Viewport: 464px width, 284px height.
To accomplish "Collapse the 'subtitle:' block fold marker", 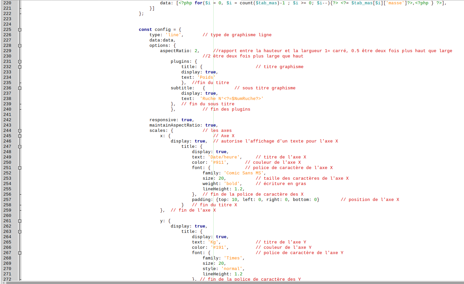I will 20,88.
